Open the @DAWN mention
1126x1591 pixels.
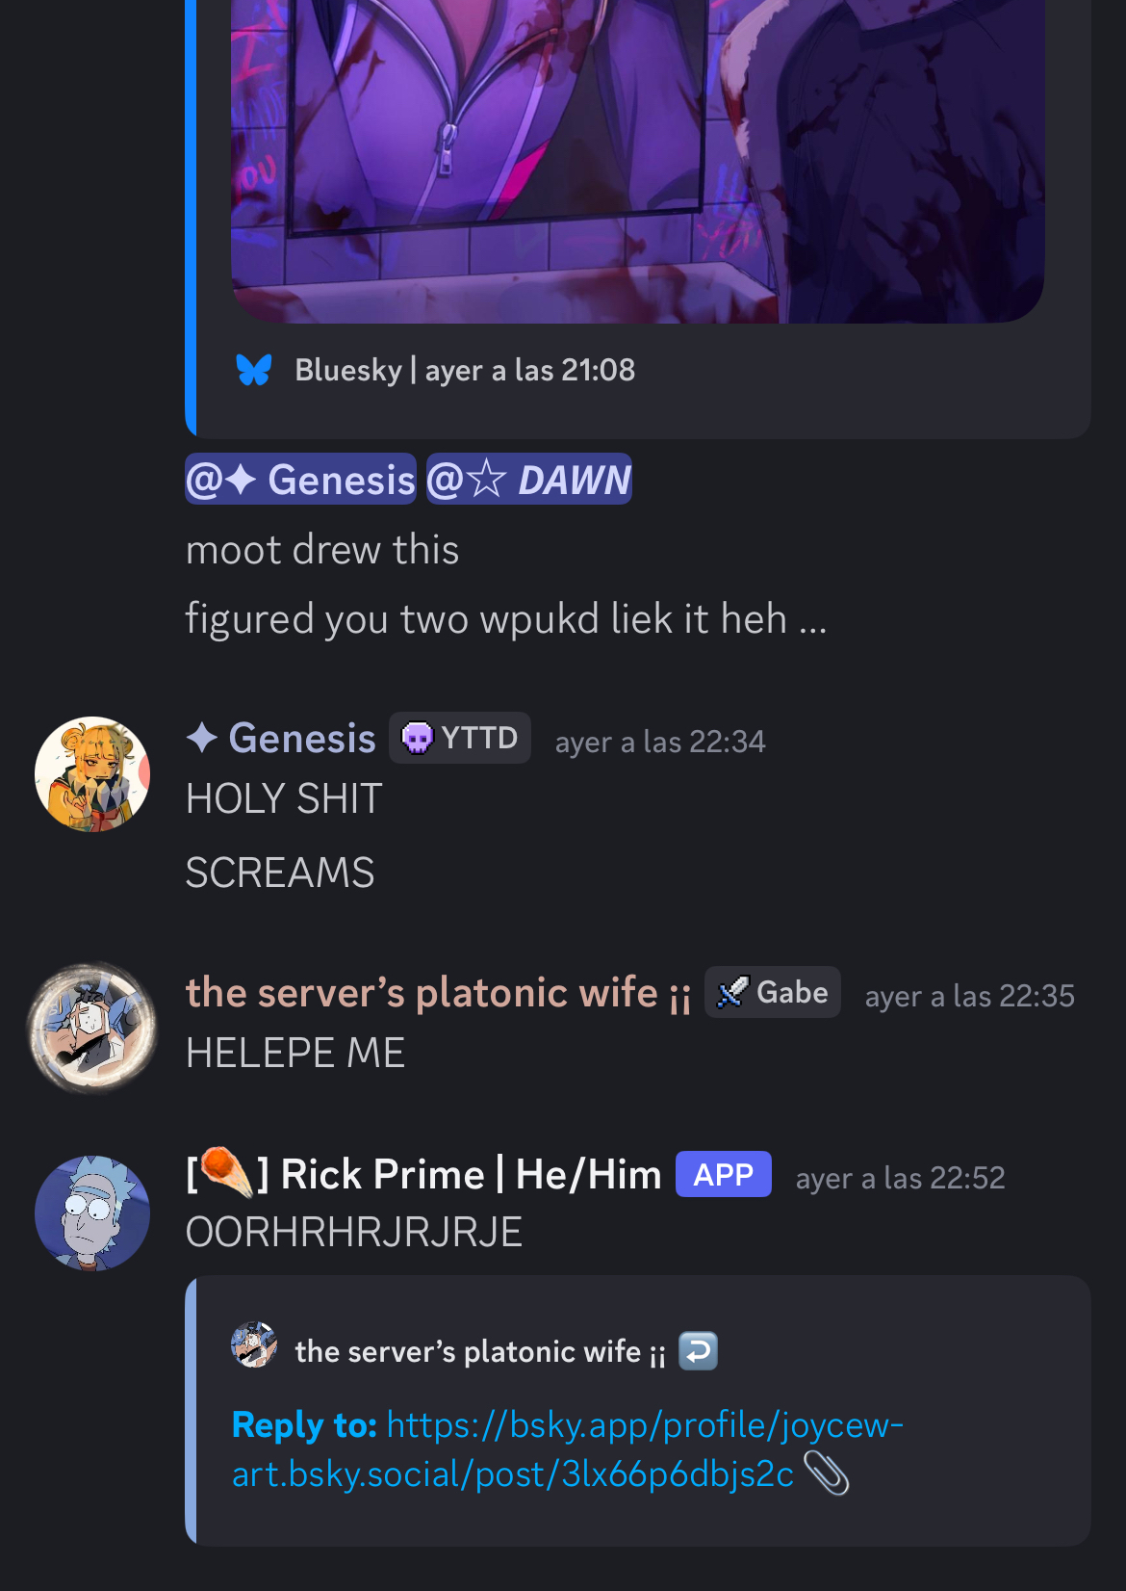(x=529, y=479)
